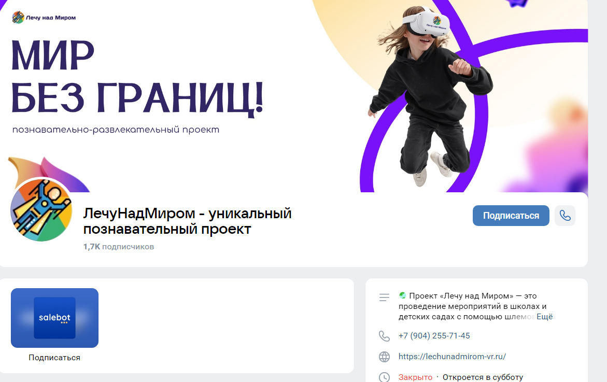Expand description with Ещё link
The height and width of the screenshot is (382, 607).
click(544, 317)
